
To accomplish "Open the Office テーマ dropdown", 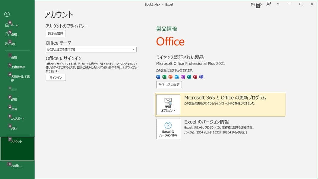I will [134, 49].
